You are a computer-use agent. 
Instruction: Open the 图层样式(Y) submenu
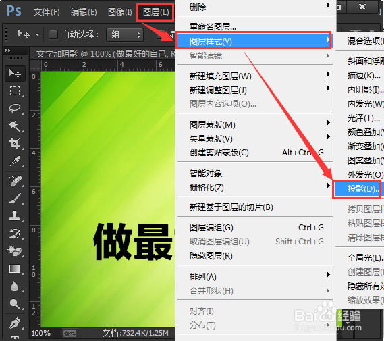[x=254, y=41]
